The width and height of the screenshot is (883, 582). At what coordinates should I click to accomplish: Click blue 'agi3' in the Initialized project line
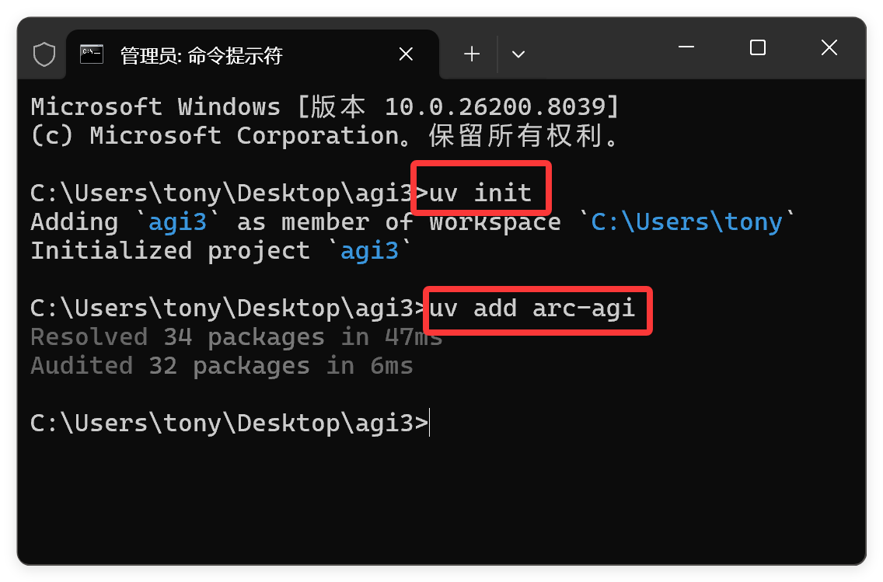tap(369, 251)
